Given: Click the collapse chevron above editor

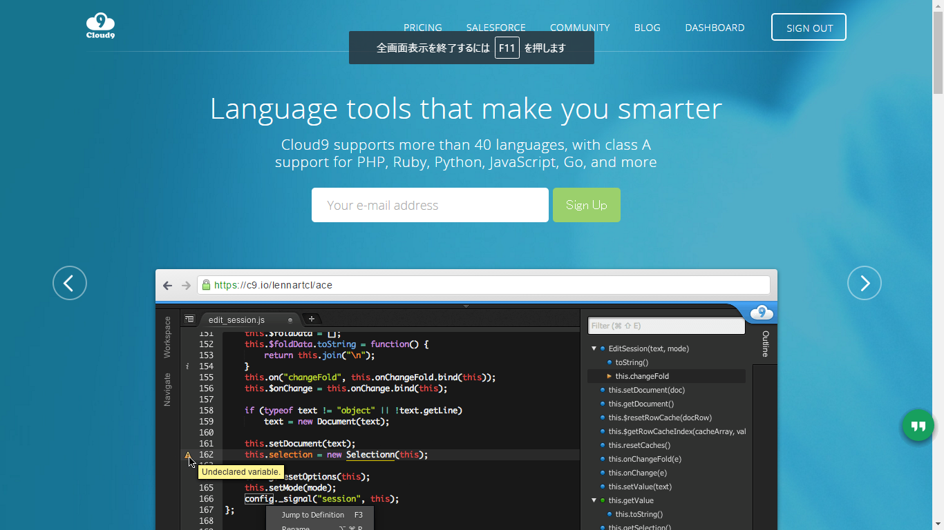Looking at the screenshot, I should 466,306.
